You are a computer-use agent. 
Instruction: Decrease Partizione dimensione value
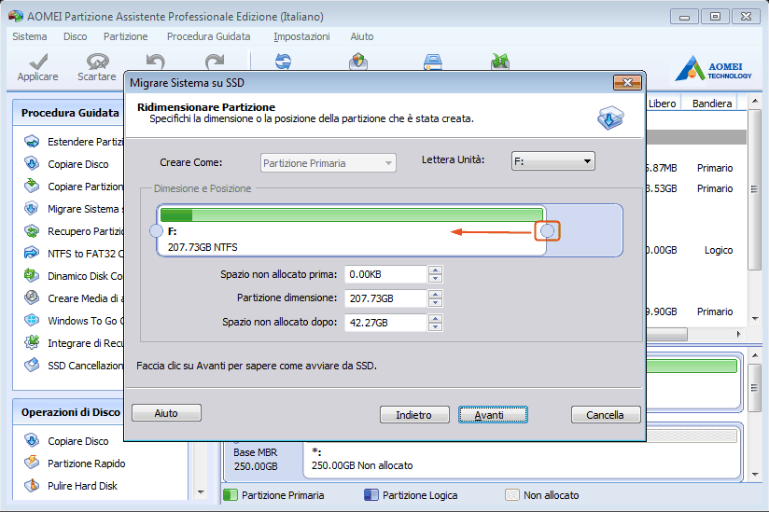tap(435, 302)
